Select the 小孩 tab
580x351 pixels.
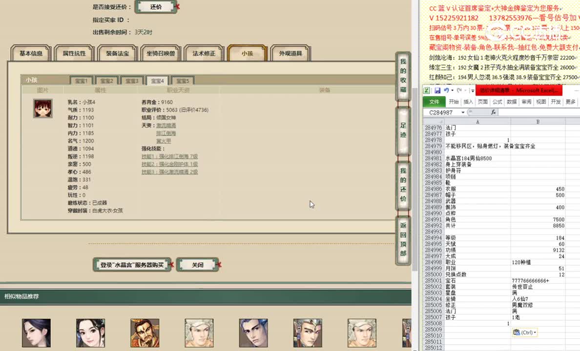click(247, 53)
